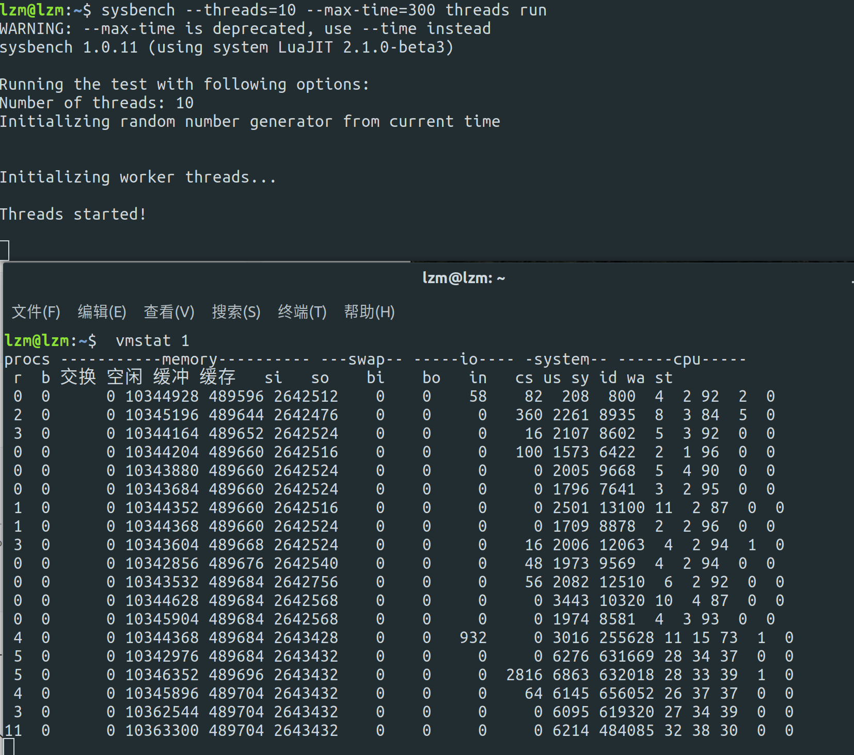Click the cs value 255628
Image resolution: width=854 pixels, height=755 pixels.
(x=627, y=637)
